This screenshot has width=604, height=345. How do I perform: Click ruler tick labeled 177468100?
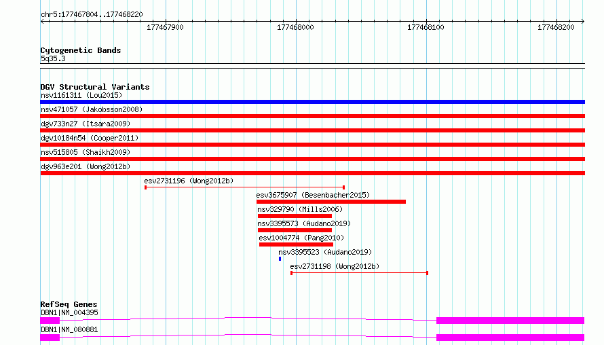point(426,27)
